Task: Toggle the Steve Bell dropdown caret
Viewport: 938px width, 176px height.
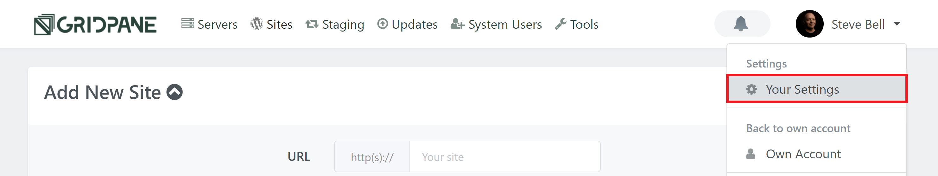Action: (897, 24)
